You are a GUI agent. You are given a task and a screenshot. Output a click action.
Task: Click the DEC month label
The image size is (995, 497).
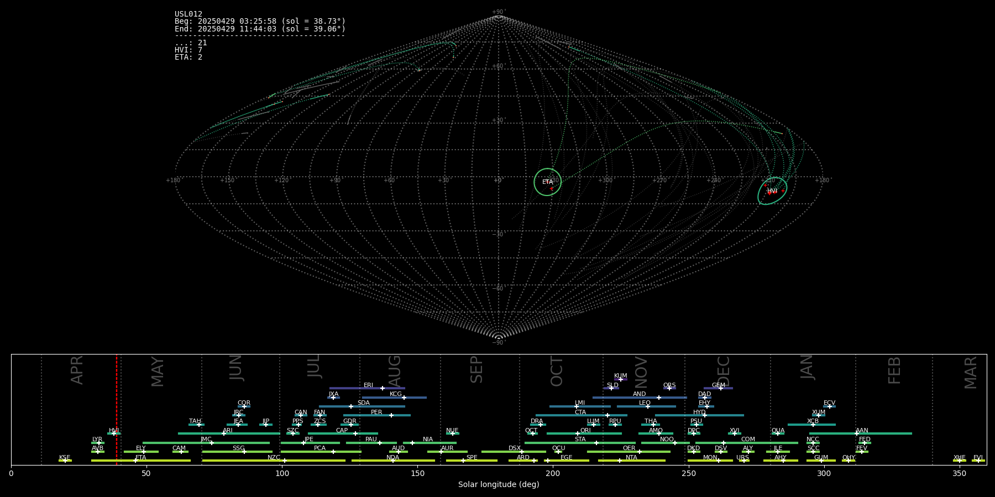(724, 371)
